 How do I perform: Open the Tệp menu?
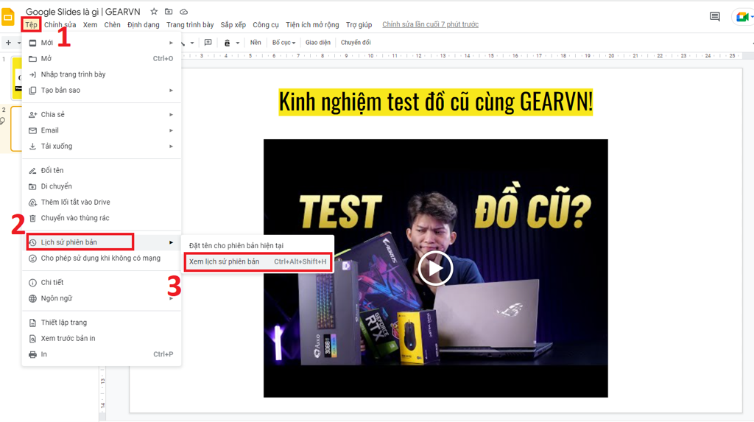(x=31, y=24)
